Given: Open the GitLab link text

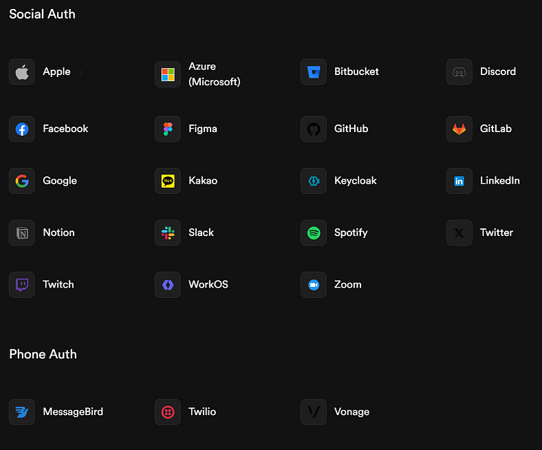Looking at the screenshot, I should (x=496, y=129).
